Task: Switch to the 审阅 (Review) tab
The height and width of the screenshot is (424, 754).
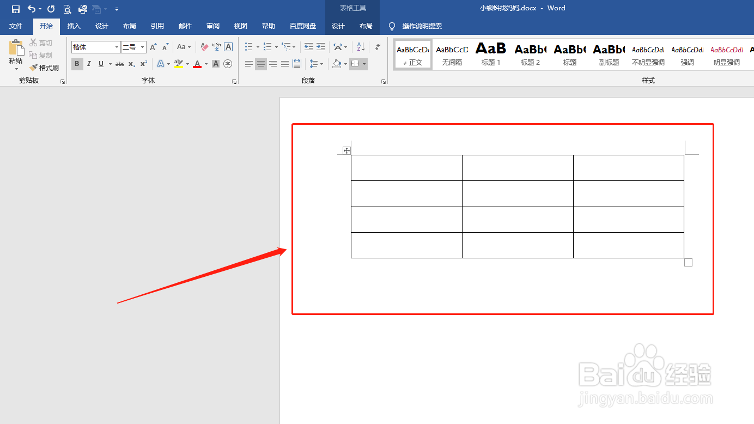Action: (213, 26)
